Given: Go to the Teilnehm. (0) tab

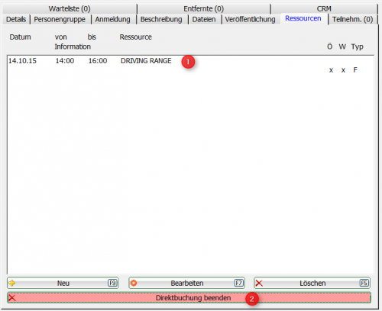Looking at the screenshot, I should pos(352,19).
